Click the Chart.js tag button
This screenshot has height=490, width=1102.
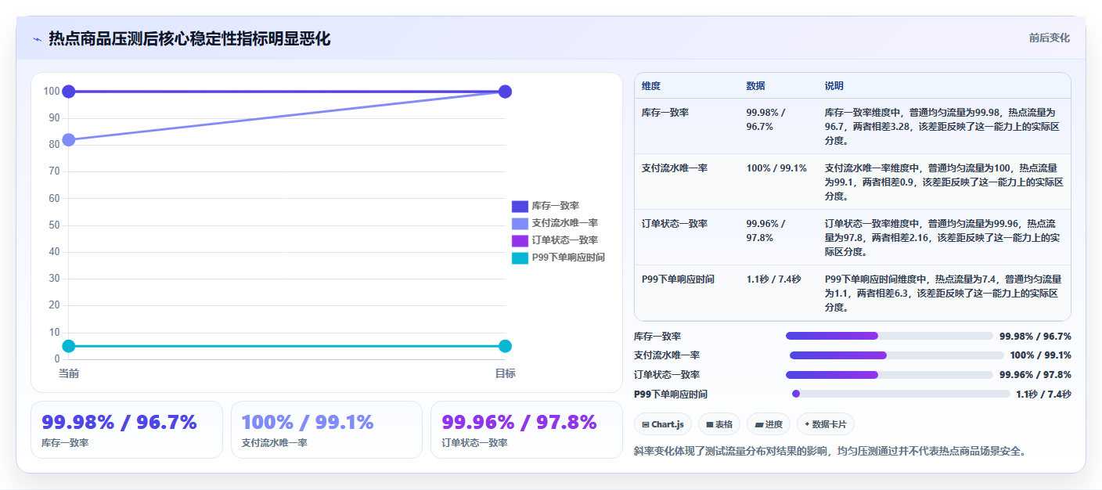tap(663, 424)
